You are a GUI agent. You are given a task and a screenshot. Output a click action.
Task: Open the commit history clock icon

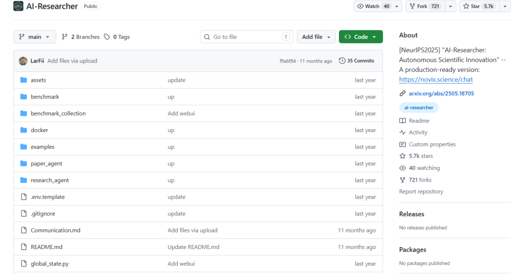(342, 61)
